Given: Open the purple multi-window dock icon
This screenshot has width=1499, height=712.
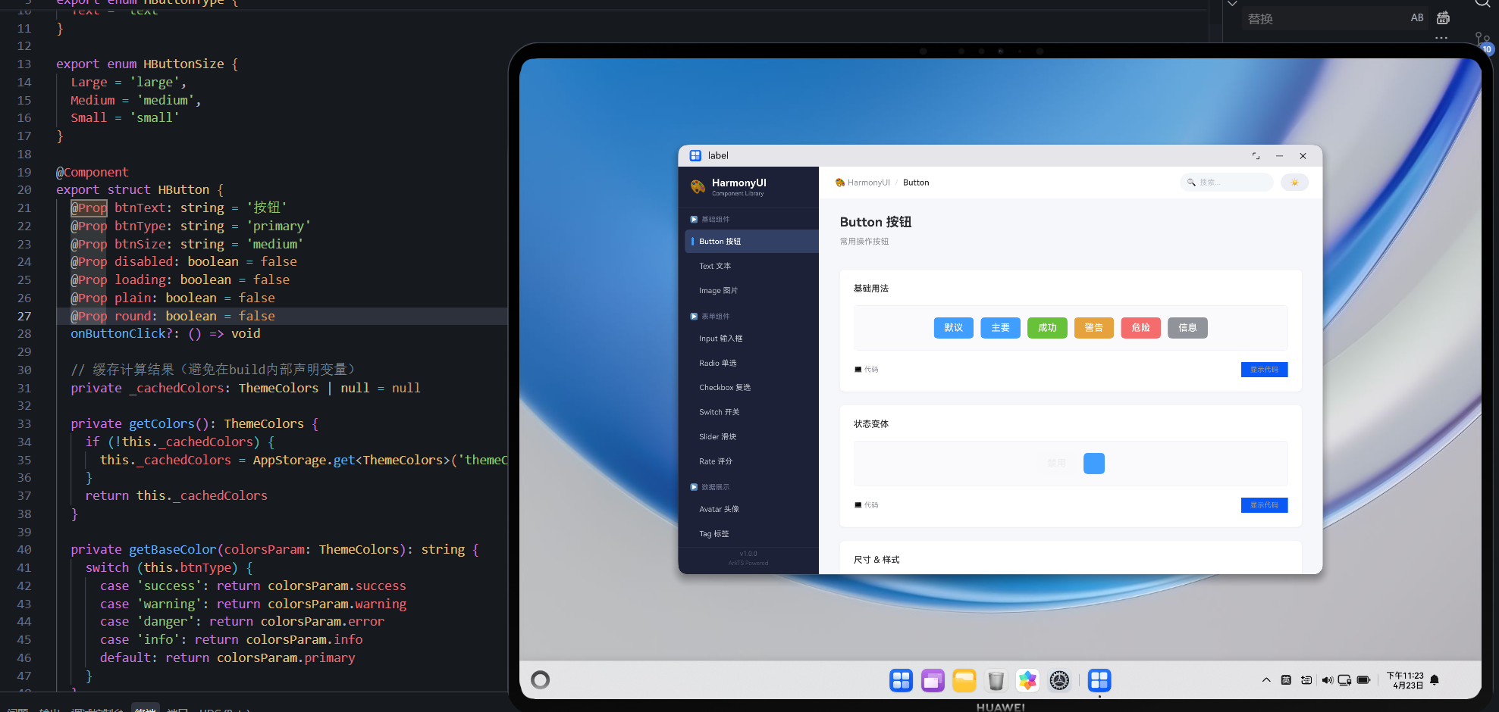Looking at the screenshot, I should pos(933,681).
